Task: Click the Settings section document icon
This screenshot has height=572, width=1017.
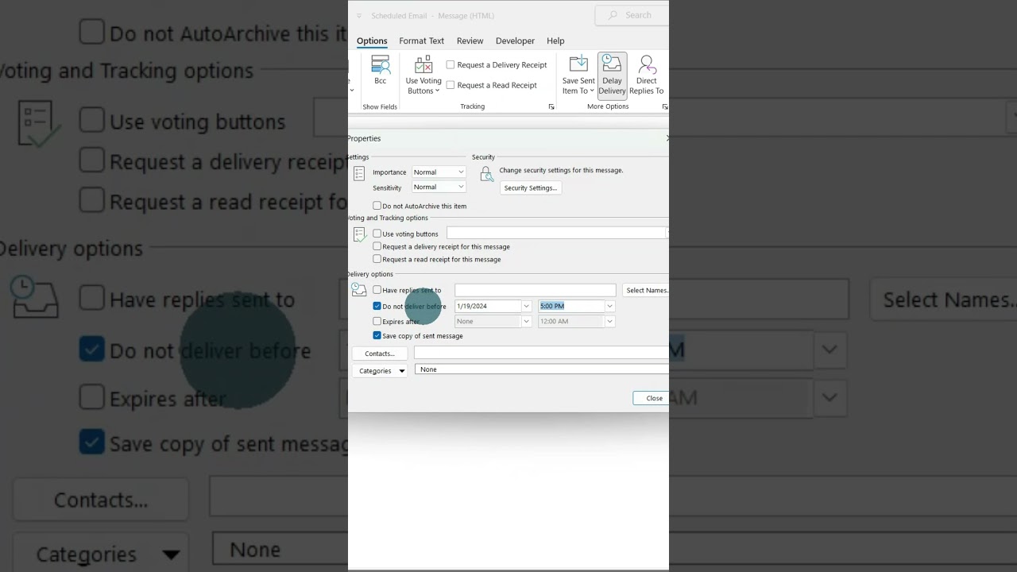Action: point(359,173)
